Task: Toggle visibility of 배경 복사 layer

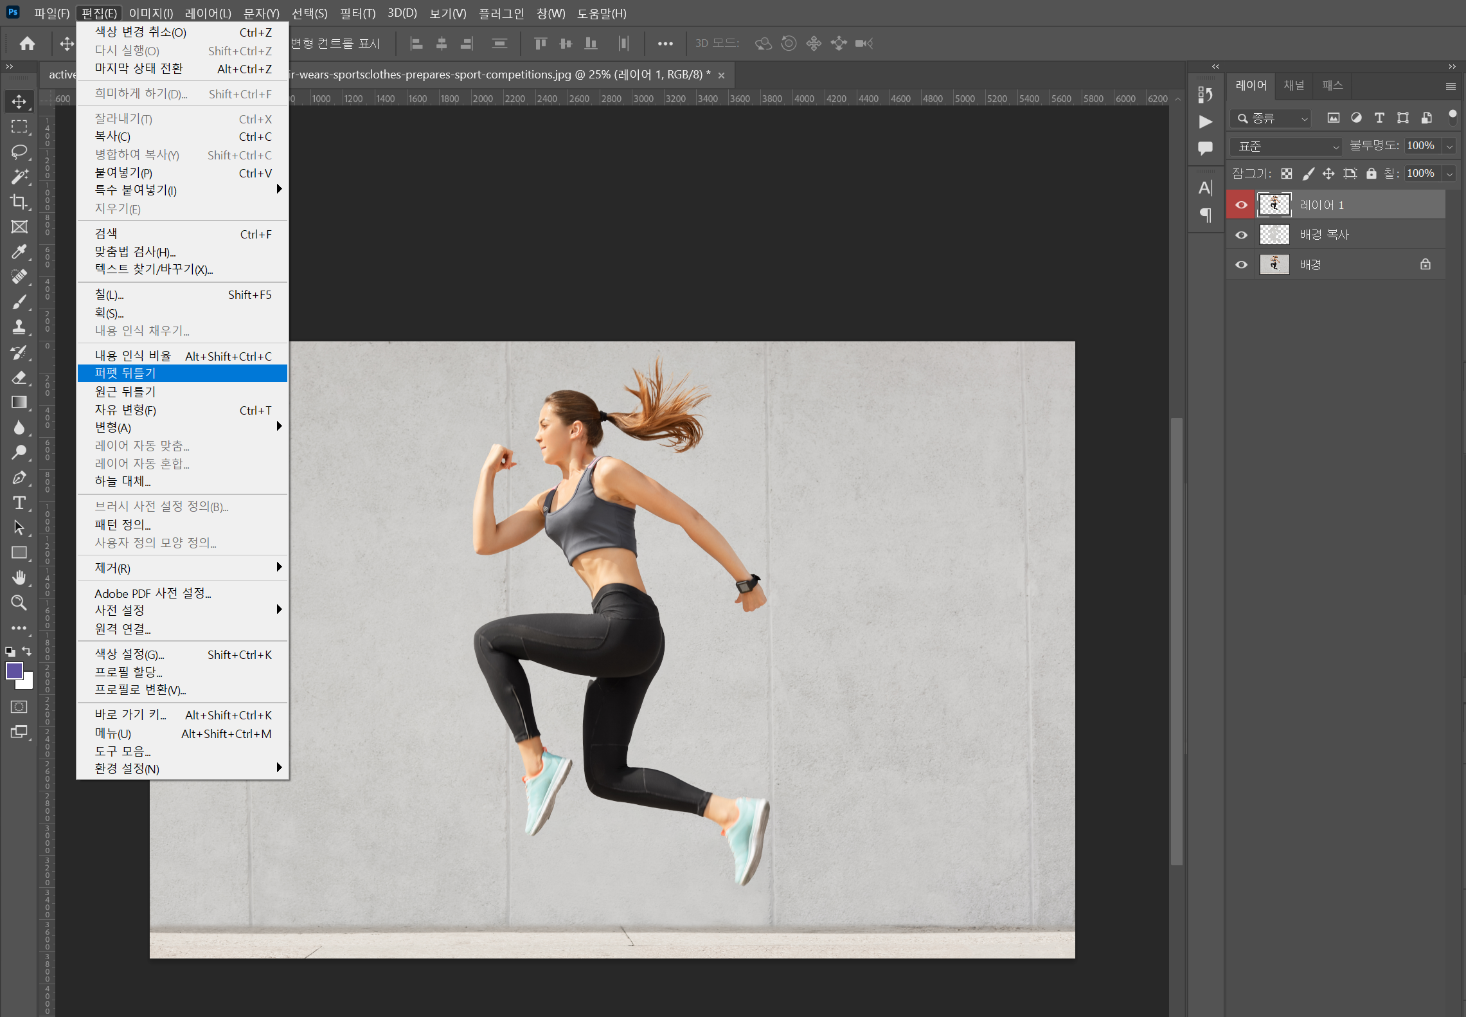Action: click(1241, 235)
